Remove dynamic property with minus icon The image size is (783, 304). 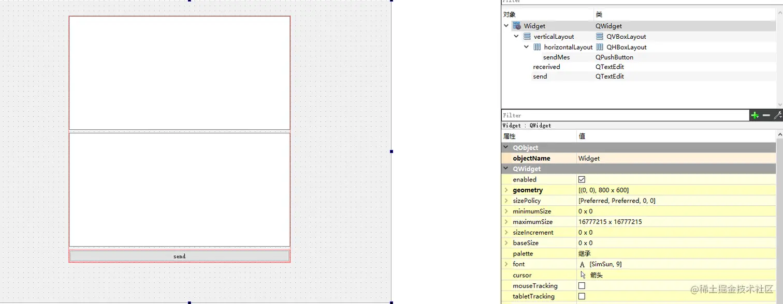point(766,115)
